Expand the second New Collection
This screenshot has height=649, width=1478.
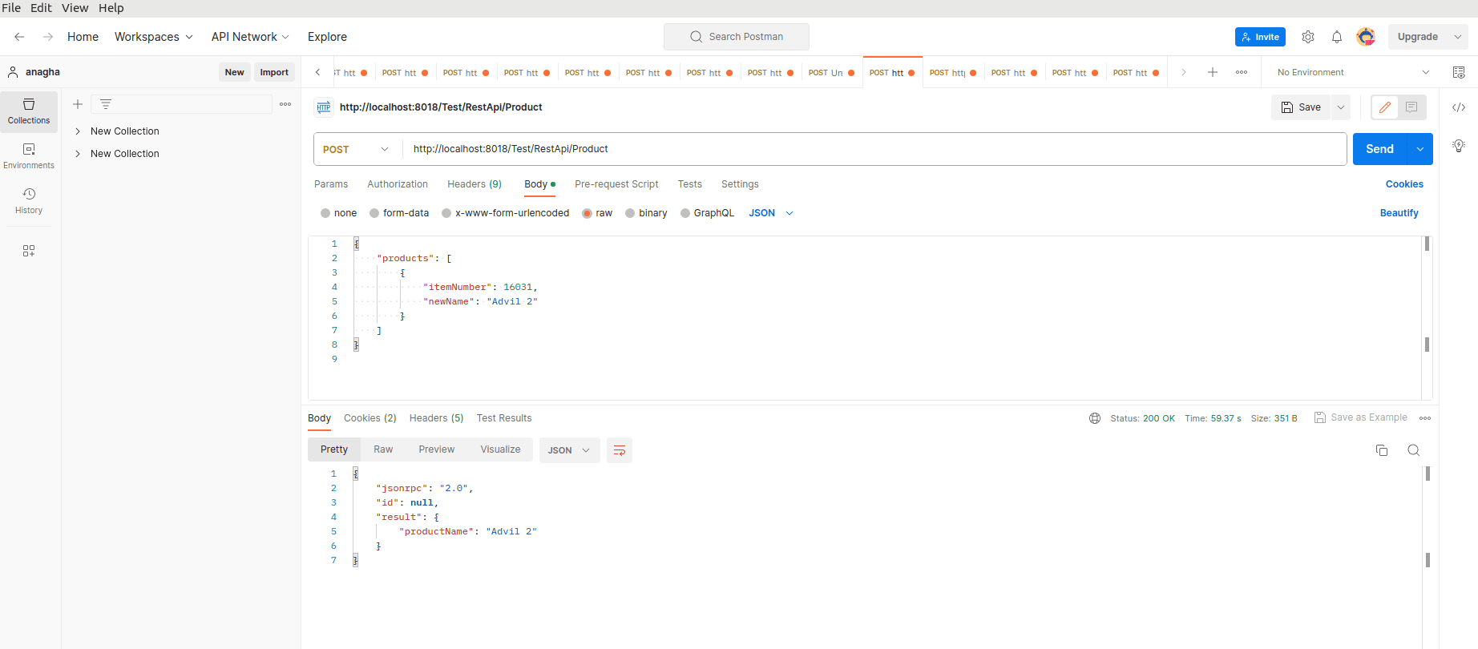(78, 154)
